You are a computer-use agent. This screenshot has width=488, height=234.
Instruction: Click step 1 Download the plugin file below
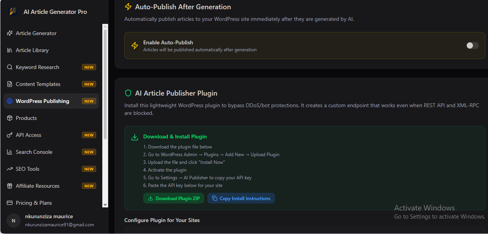pos(178,147)
